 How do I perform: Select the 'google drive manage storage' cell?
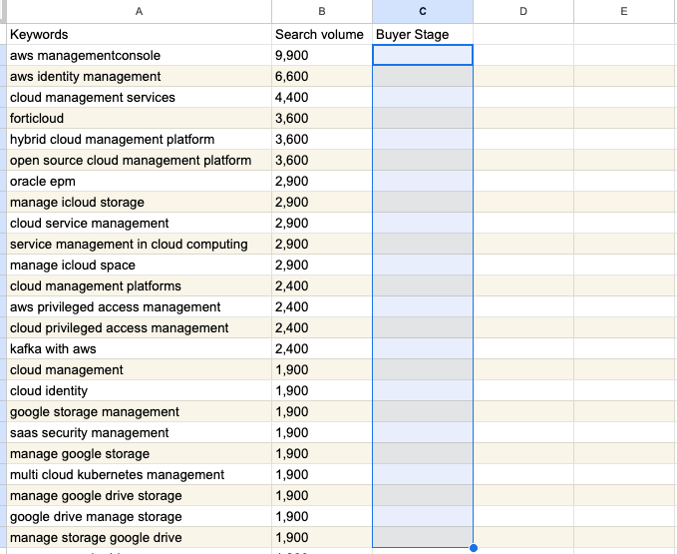tap(139, 516)
